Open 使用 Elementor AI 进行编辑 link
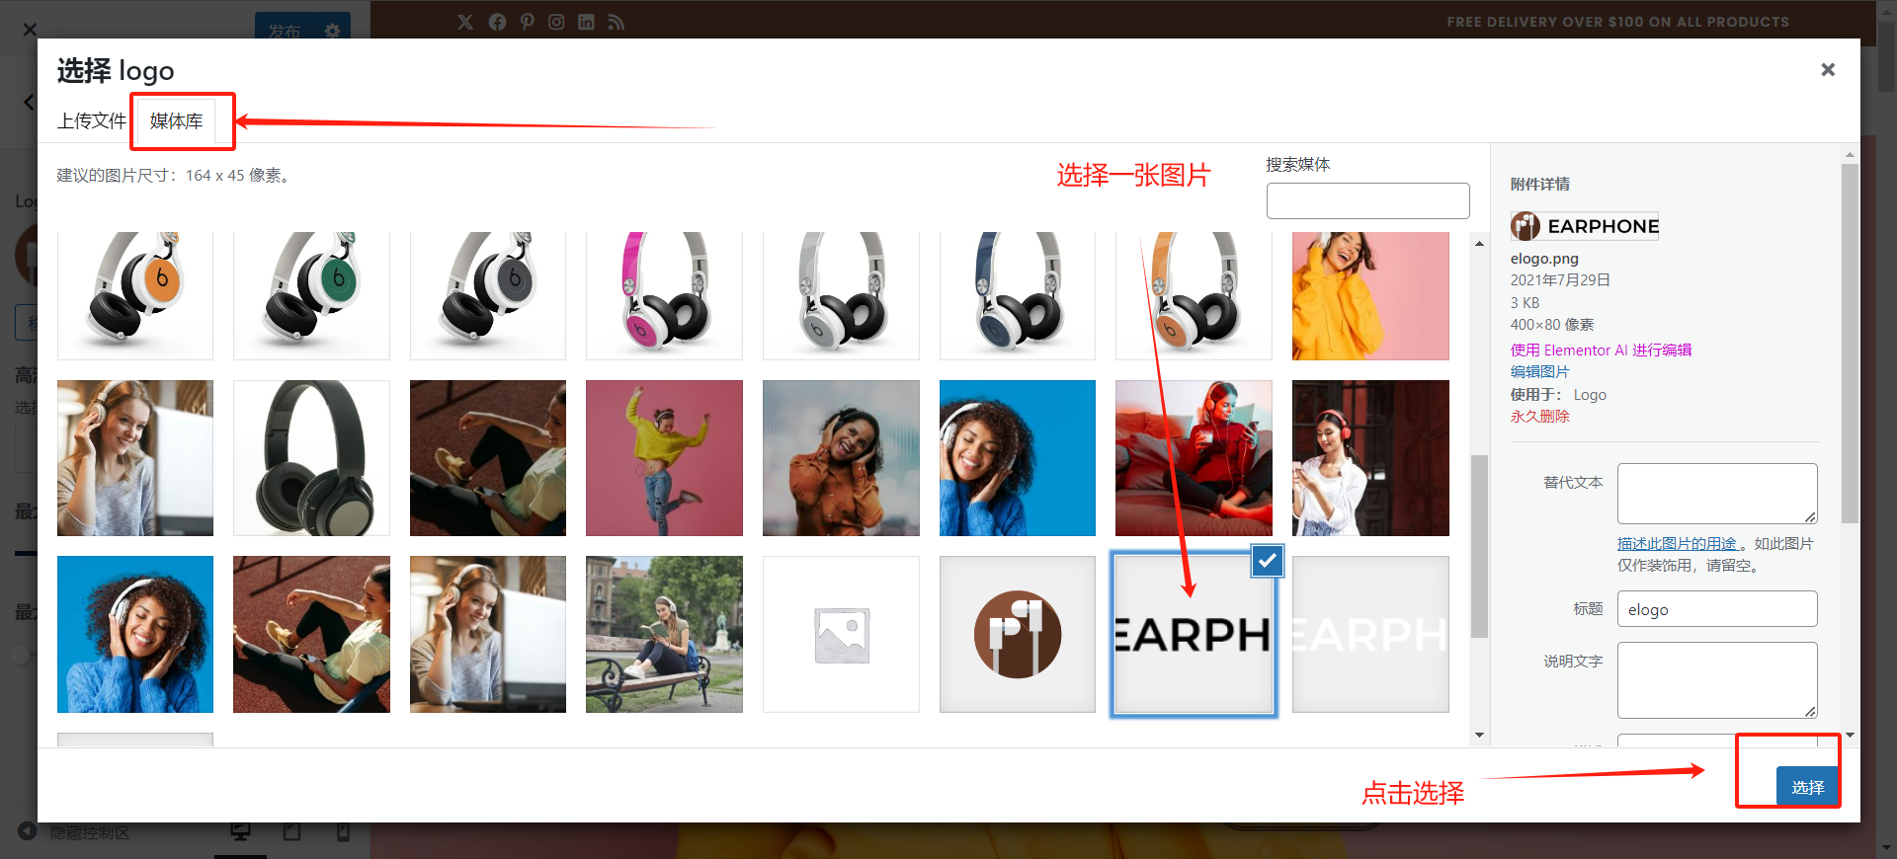 coord(1601,350)
